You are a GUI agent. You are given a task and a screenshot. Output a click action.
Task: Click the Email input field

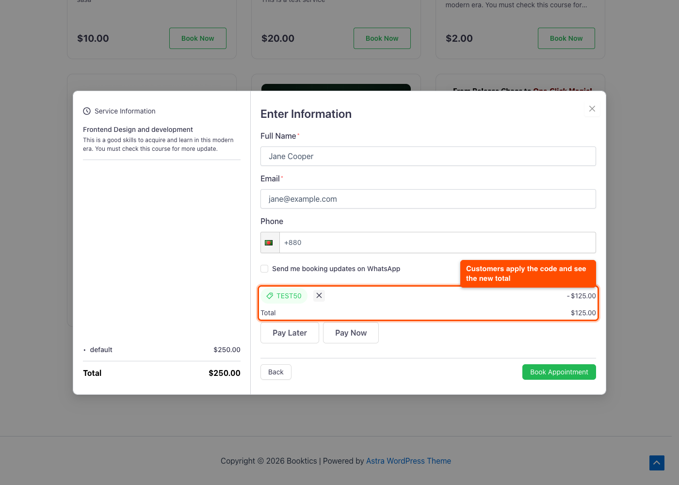click(428, 199)
